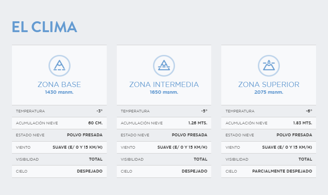
Task: Click the Viento label in Zona Base card
Action: [23, 147]
